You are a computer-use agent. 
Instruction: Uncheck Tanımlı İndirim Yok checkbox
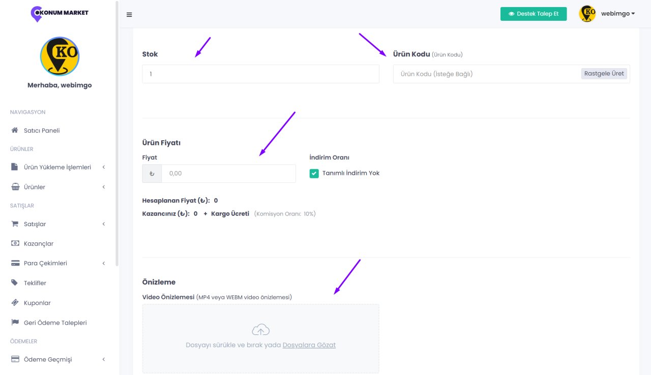[314, 173]
